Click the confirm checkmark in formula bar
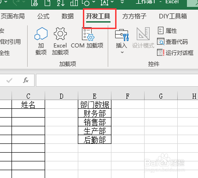This screenshot has width=198, height=178. tap(9, 80)
